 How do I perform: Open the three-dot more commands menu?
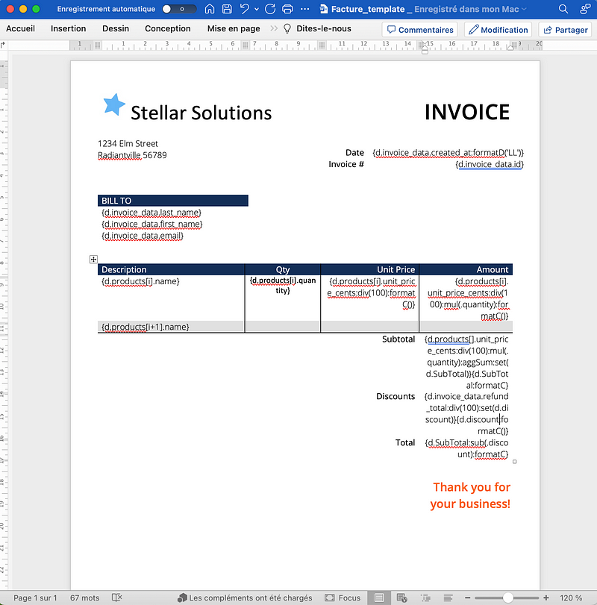pyautogui.click(x=305, y=9)
